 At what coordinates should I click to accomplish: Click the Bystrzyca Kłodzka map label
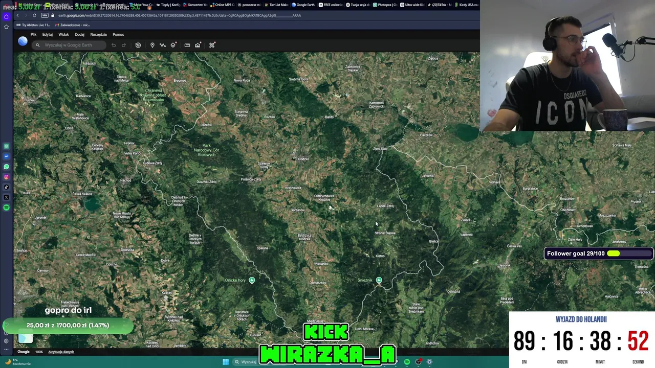point(304,237)
